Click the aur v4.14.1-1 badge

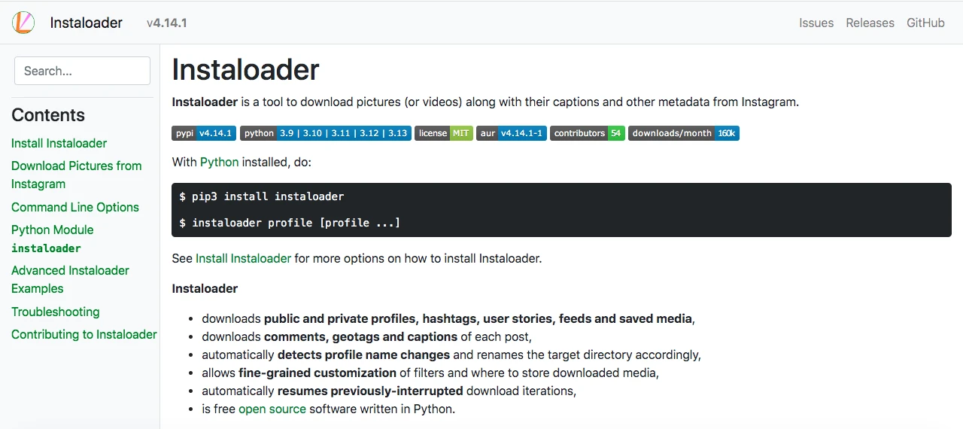(511, 133)
